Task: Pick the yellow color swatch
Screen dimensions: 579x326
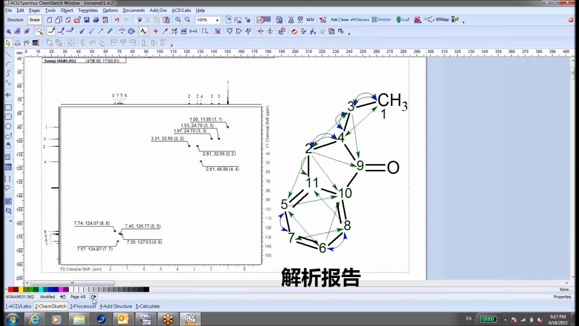Action: pyautogui.click(x=21, y=289)
